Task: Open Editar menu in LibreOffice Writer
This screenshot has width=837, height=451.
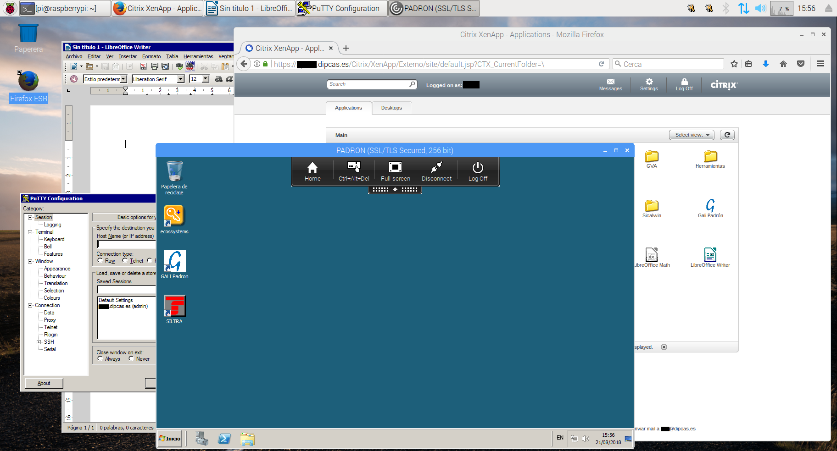Action: coord(94,56)
